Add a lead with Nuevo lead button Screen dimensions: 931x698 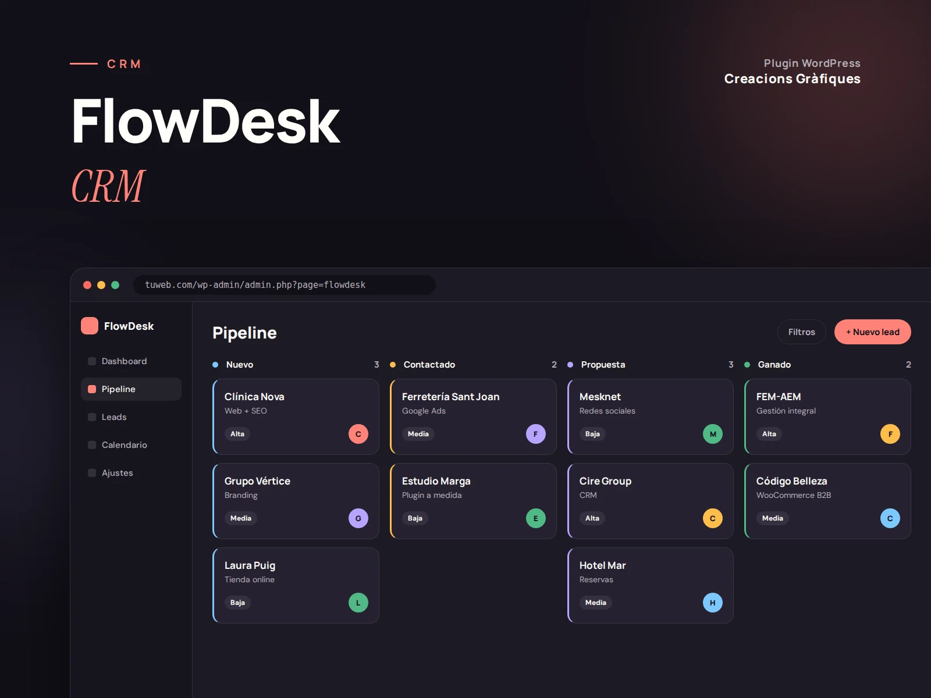[x=873, y=332]
